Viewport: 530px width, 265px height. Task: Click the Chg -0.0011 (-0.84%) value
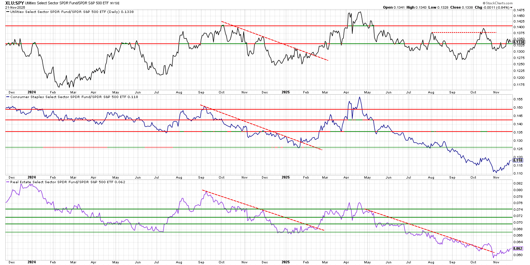pyautogui.click(x=492, y=7)
